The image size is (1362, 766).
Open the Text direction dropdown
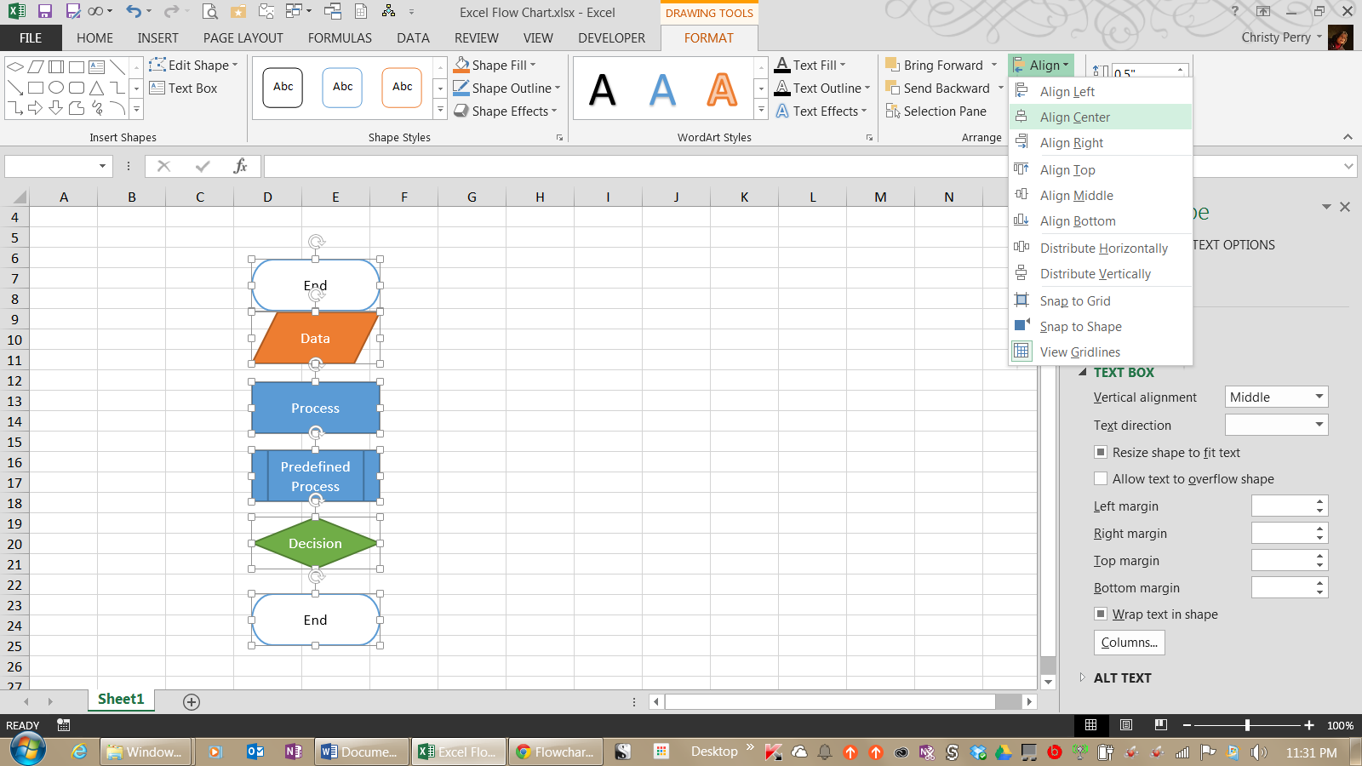pos(1276,425)
